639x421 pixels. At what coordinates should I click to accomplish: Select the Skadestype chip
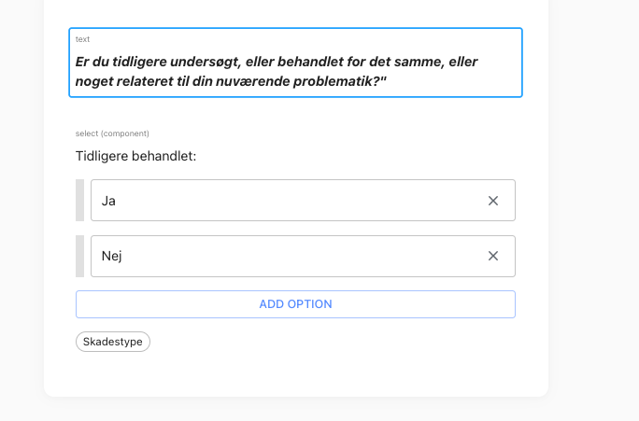[x=113, y=342]
